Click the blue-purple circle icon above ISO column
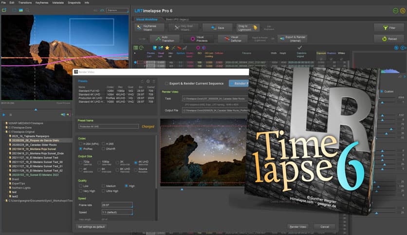The image size is (407, 235). (x=204, y=48)
